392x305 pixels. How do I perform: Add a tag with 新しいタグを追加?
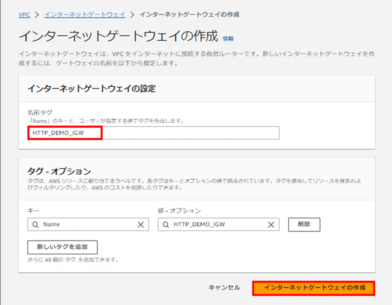[x=62, y=247]
